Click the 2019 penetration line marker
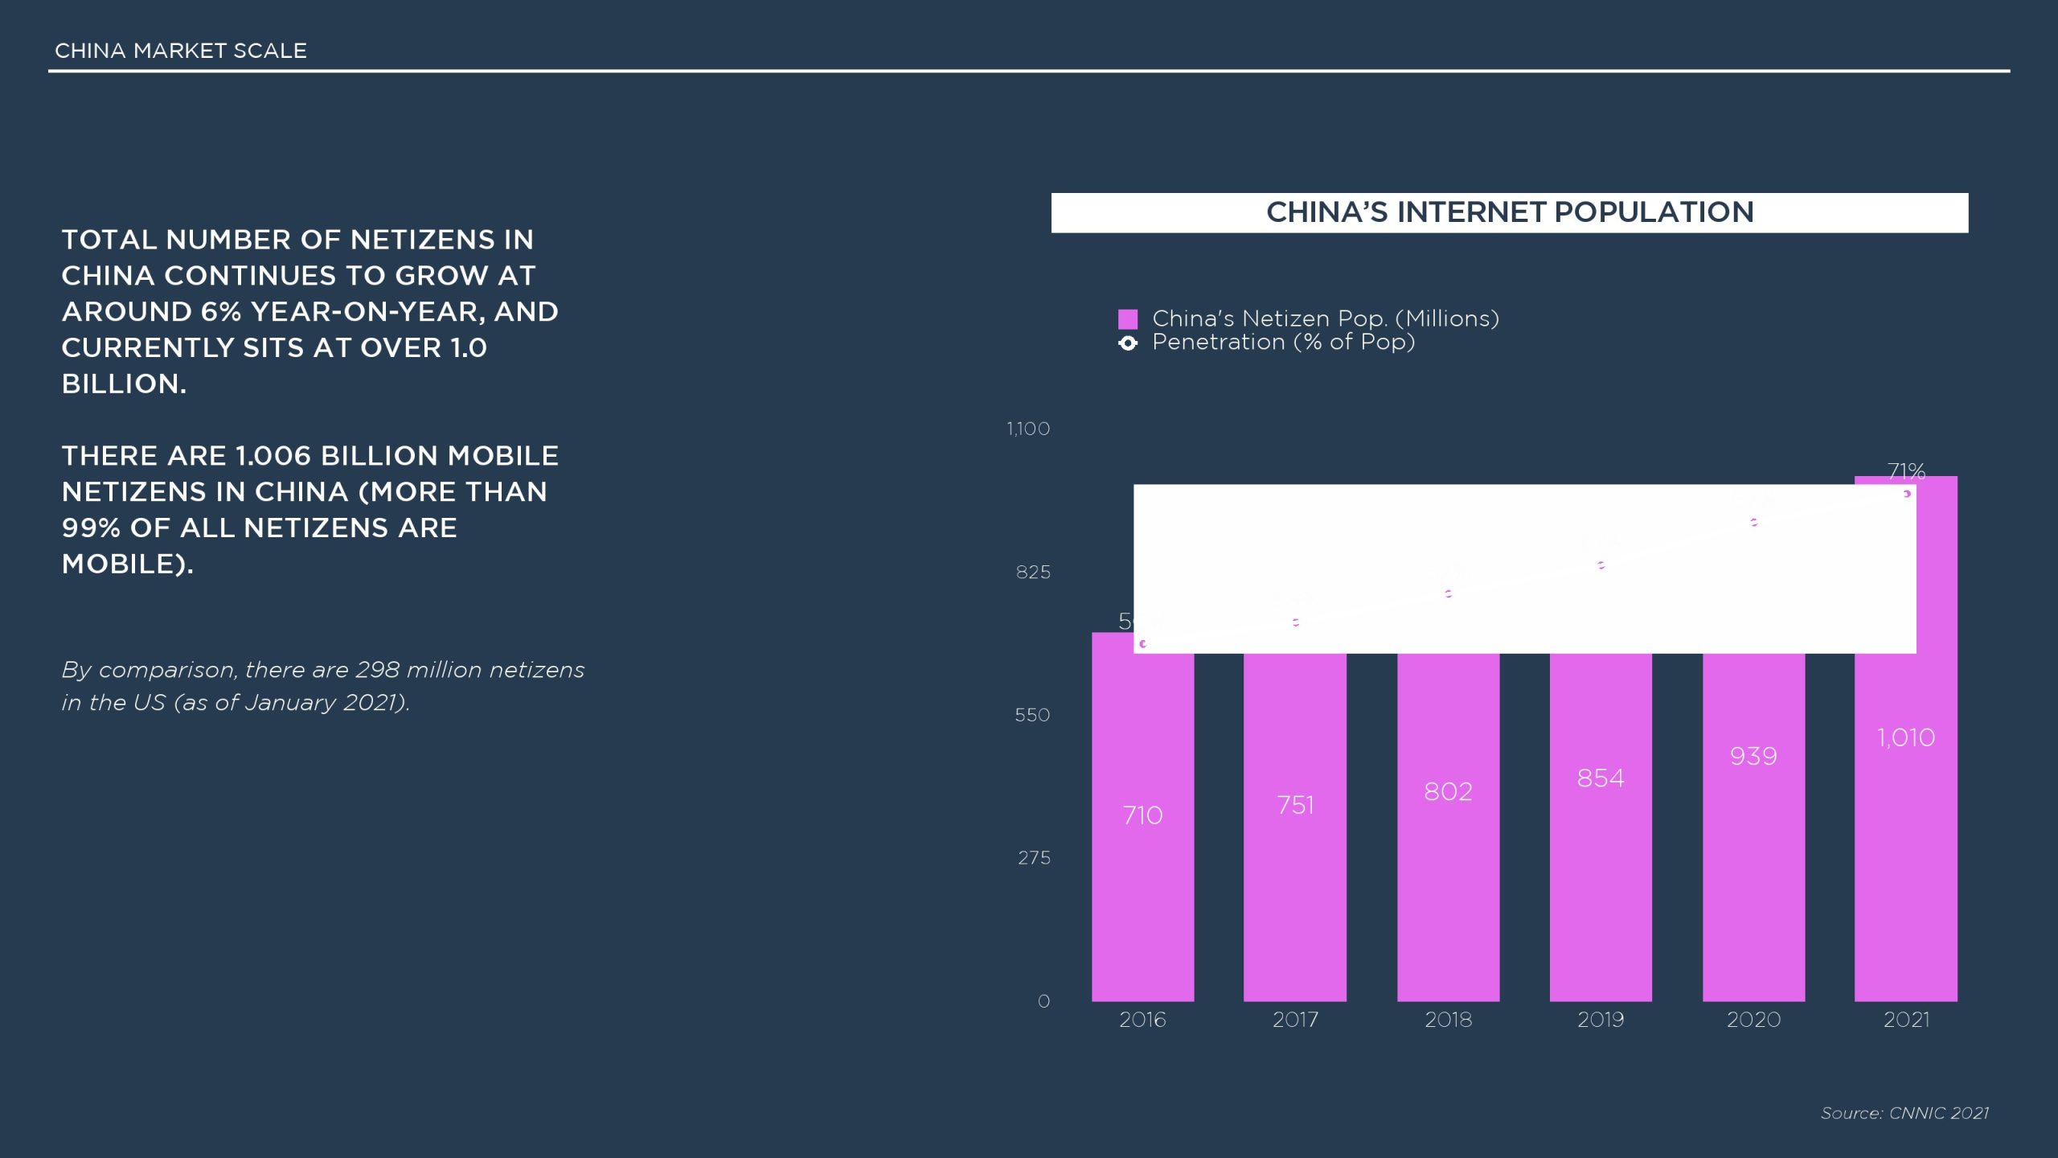The width and height of the screenshot is (2058, 1158). [1601, 565]
